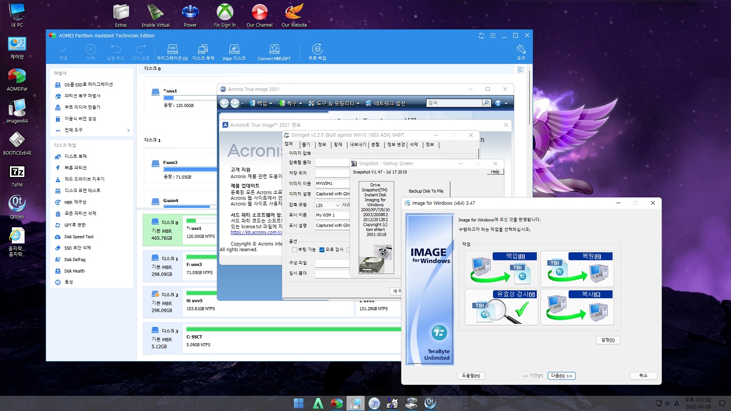Screen dimensions: 731x411
Task: Switch to the 삭제 tab in GImageX
Action: pyautogui.click(x=414, y=145)
